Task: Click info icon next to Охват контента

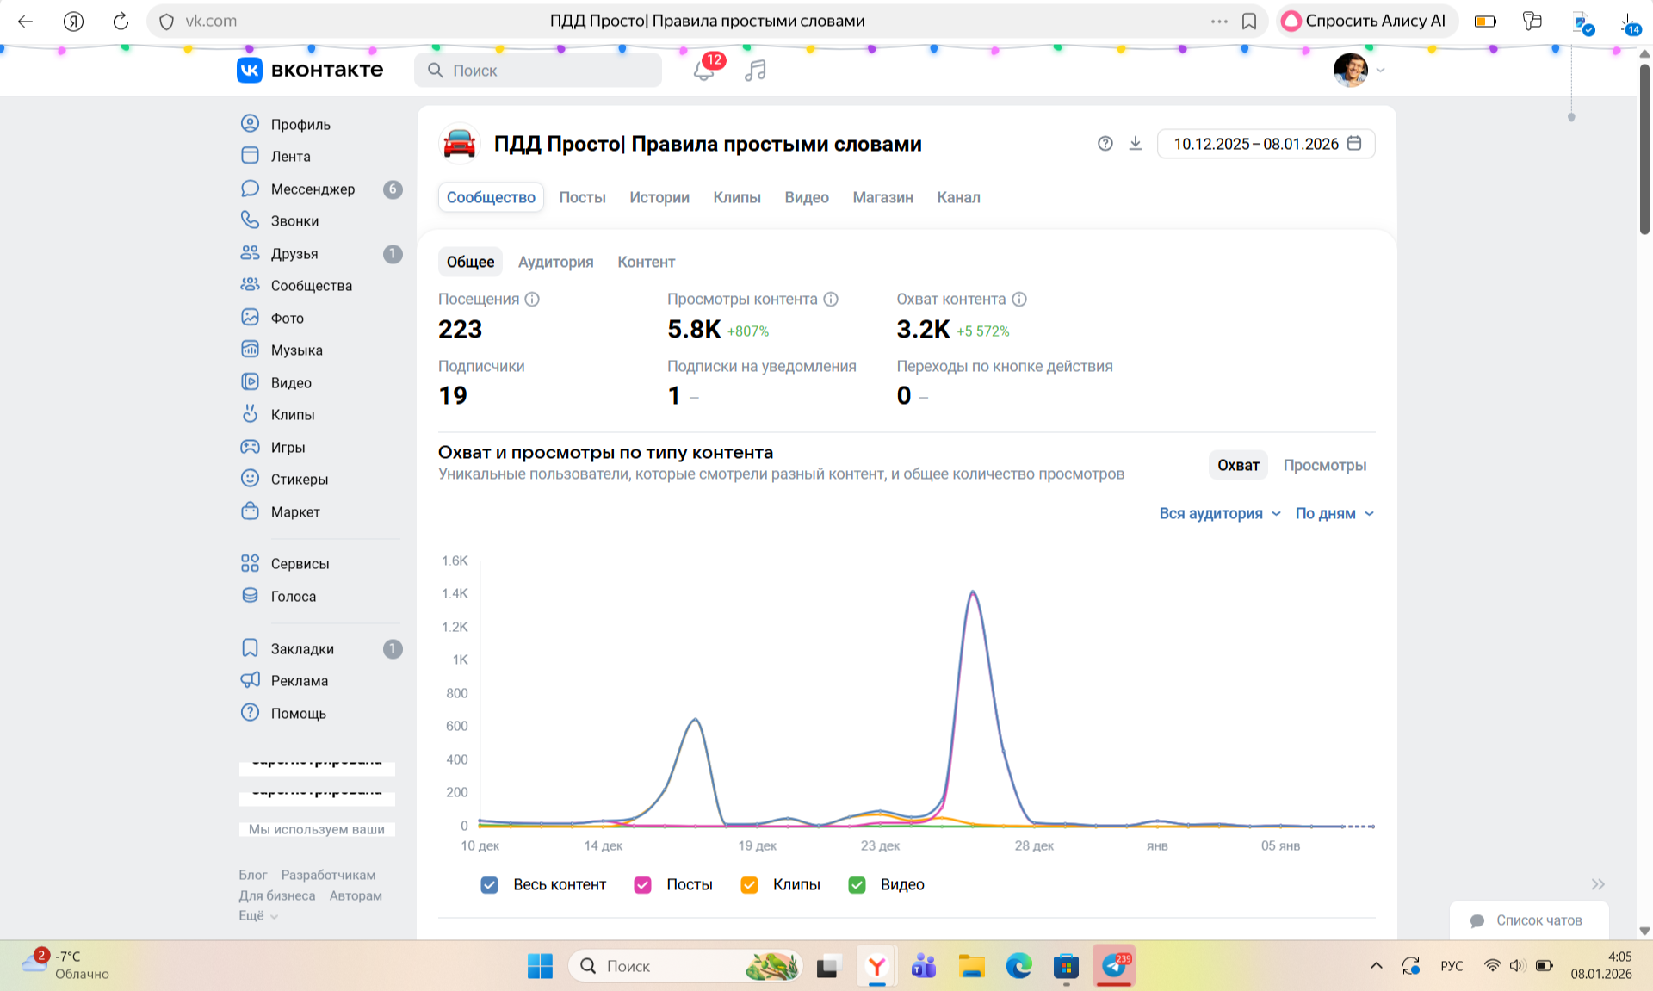Action: [1019, 300]
